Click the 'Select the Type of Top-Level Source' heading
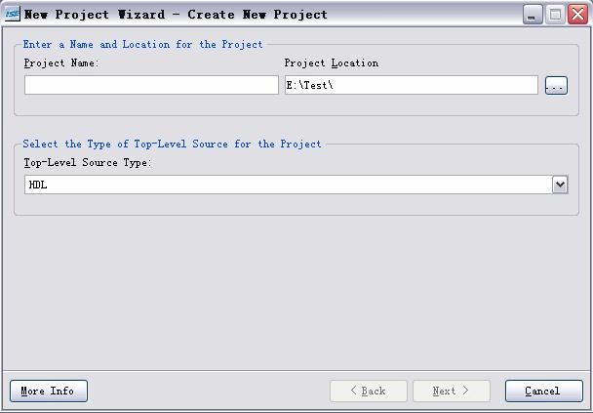The width and height of the screenshot is (593, 413). click(172, 144)
